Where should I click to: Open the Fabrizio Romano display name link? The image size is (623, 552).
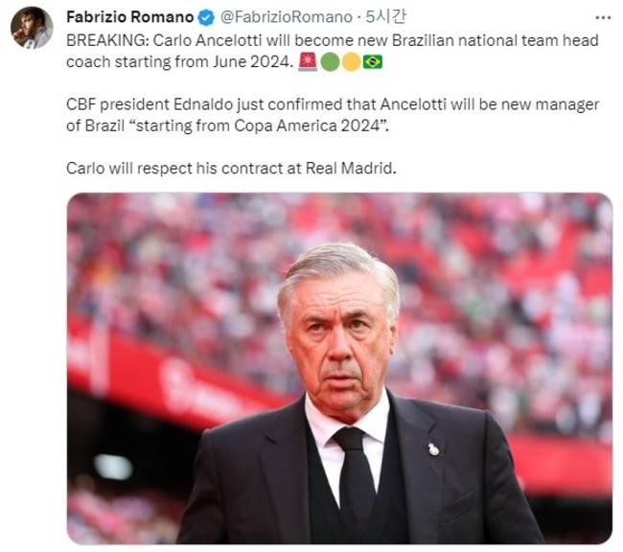click(129, 17)
